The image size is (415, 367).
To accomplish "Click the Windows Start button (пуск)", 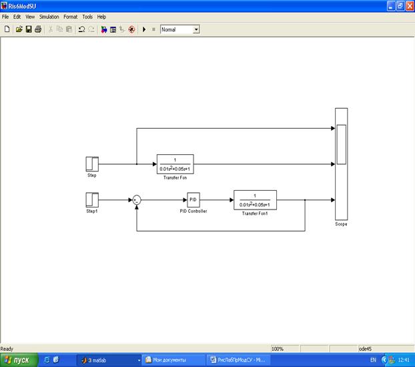I will pos(18,360).
